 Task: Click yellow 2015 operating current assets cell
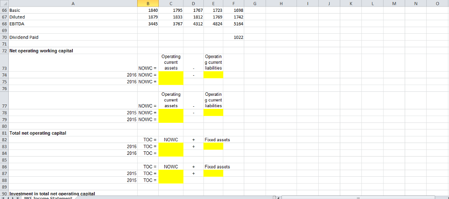[171, 112]
